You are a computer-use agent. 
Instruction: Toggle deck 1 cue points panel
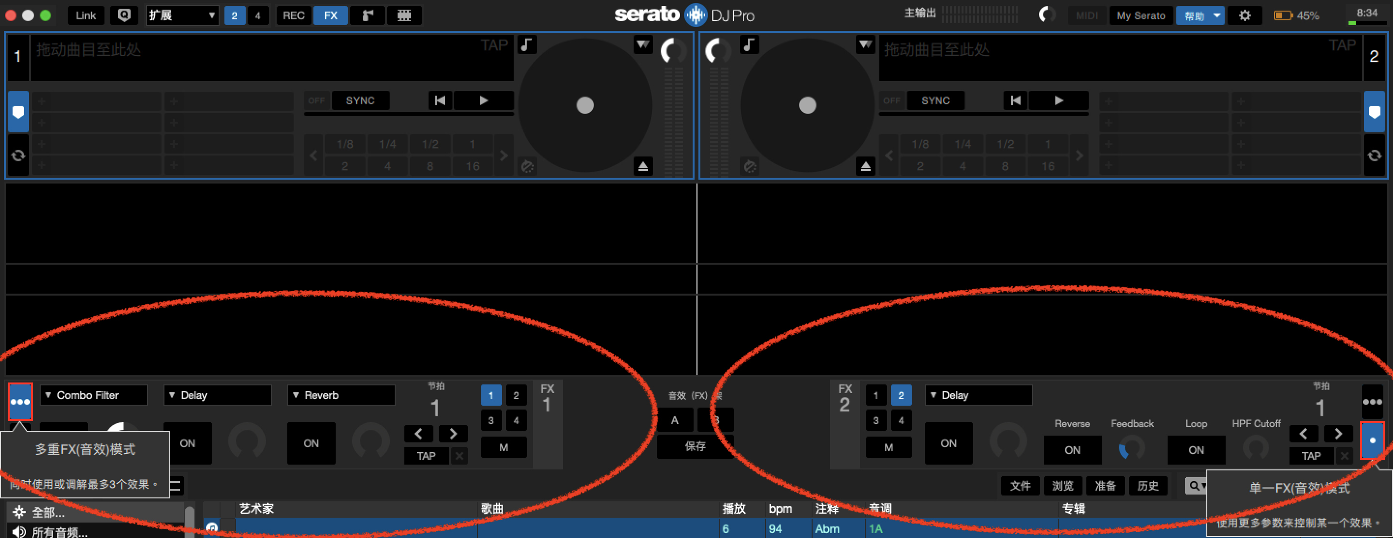click(18, 112)
